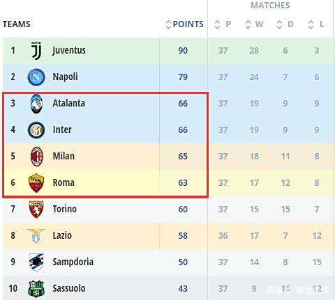Sort by losses L column arrows
This screenshot has width=335, height=300.
[x=311, y=24]
